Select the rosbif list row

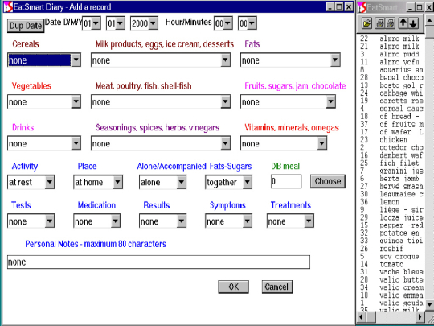[x=391, y=249]
